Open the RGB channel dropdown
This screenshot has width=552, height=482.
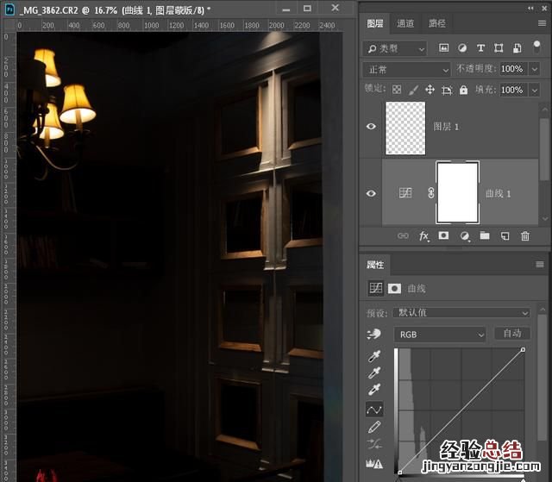click(x=440, y=334)
